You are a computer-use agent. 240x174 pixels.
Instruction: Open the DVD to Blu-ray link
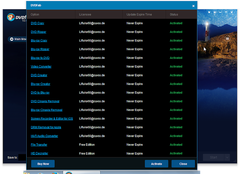40,93
